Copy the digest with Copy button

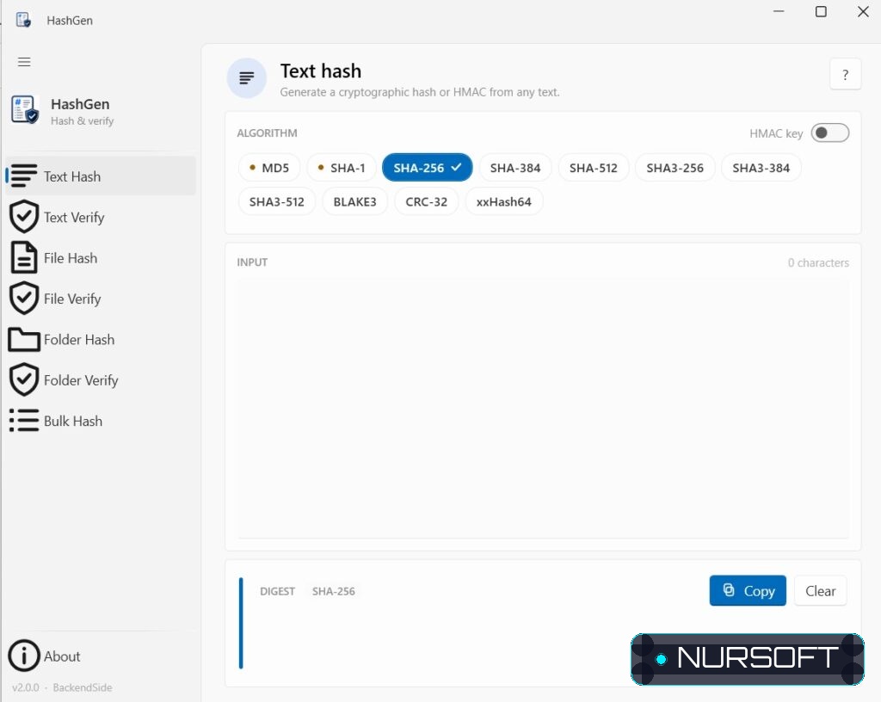[x=748, y=591]
